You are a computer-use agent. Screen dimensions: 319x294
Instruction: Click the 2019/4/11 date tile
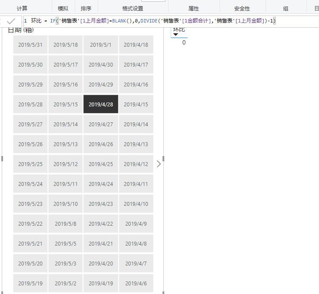[136, 184]
